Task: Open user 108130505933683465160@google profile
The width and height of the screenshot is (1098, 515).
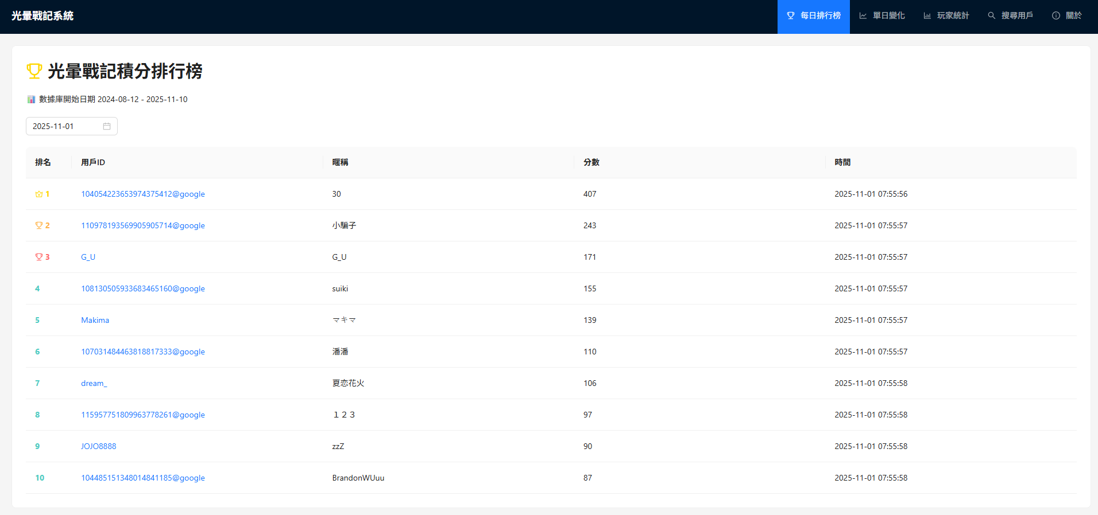Action: point(143,288)
